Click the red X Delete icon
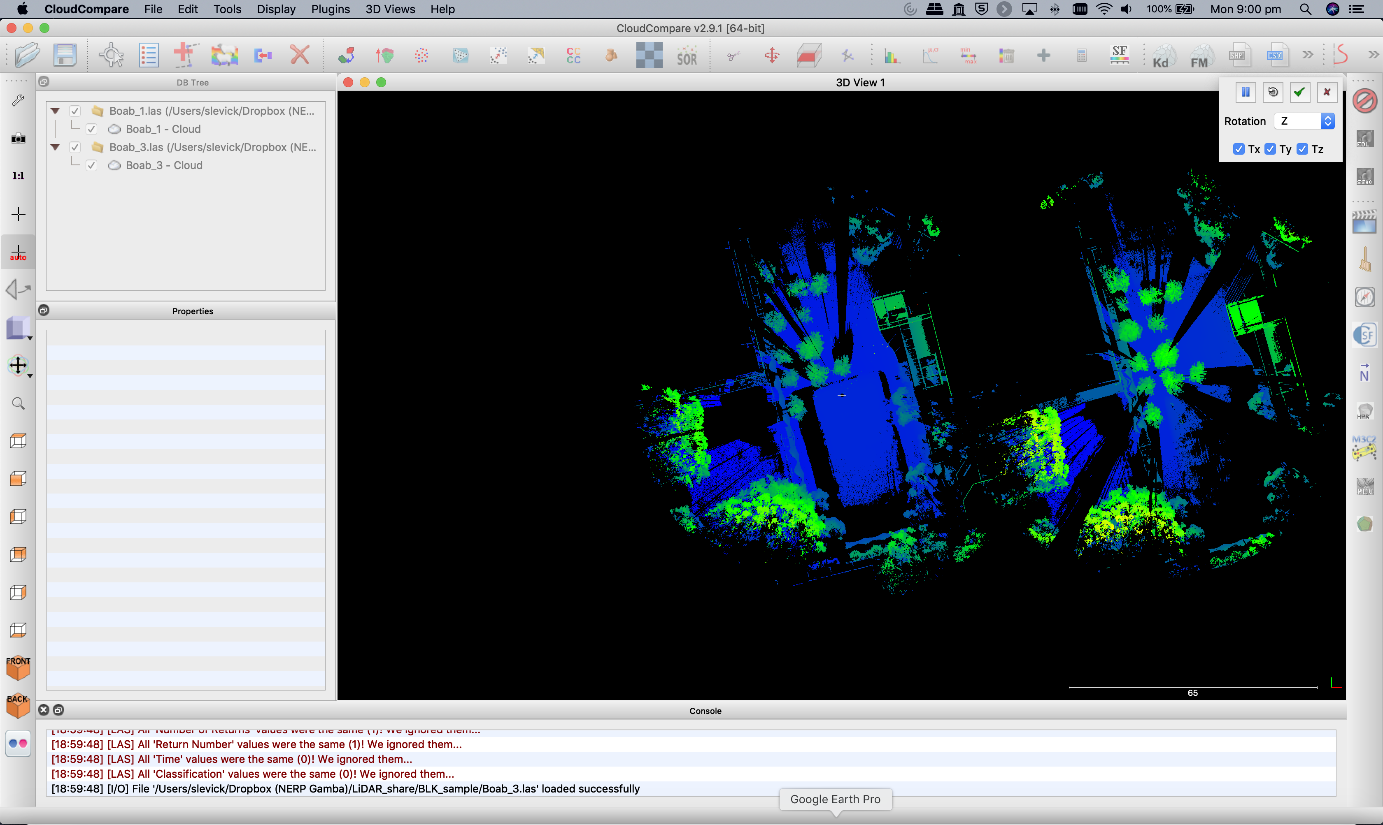The image size is (1383, 825). tap(299, 55)
